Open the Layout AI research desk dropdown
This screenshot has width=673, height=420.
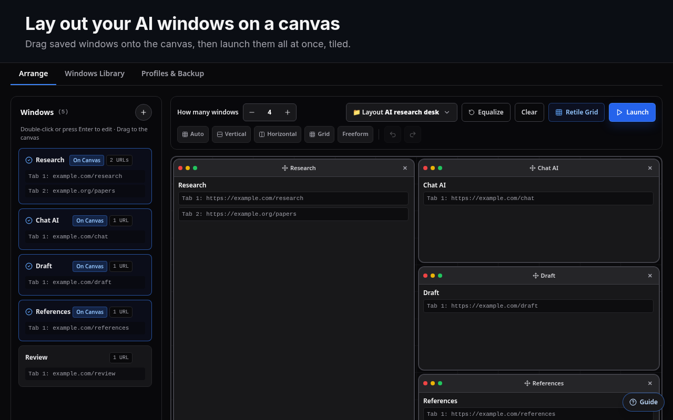tap(402, 112)
